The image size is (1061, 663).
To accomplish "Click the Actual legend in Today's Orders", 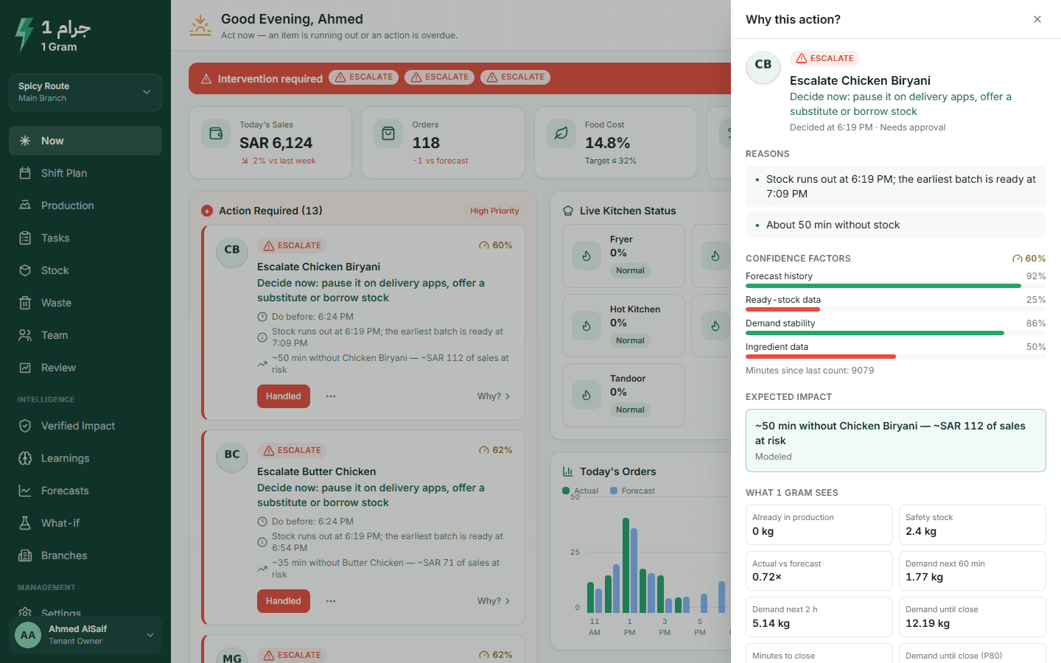I will pyautogui.click(x=581, y=491).
